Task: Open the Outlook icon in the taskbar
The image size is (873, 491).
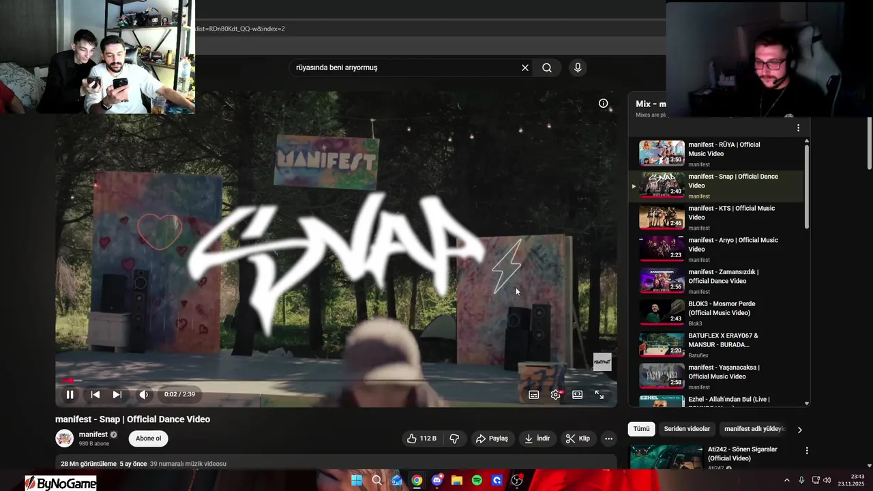Action: point(397,480)
